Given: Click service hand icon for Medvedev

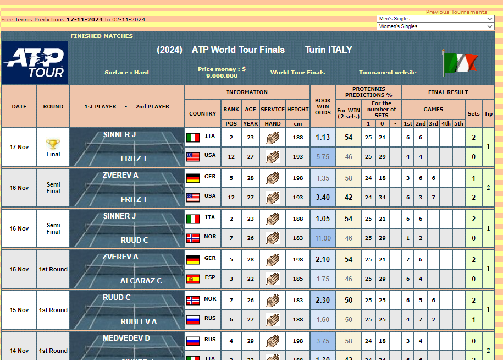Looking at the screenshot, I should coord(272,341).
